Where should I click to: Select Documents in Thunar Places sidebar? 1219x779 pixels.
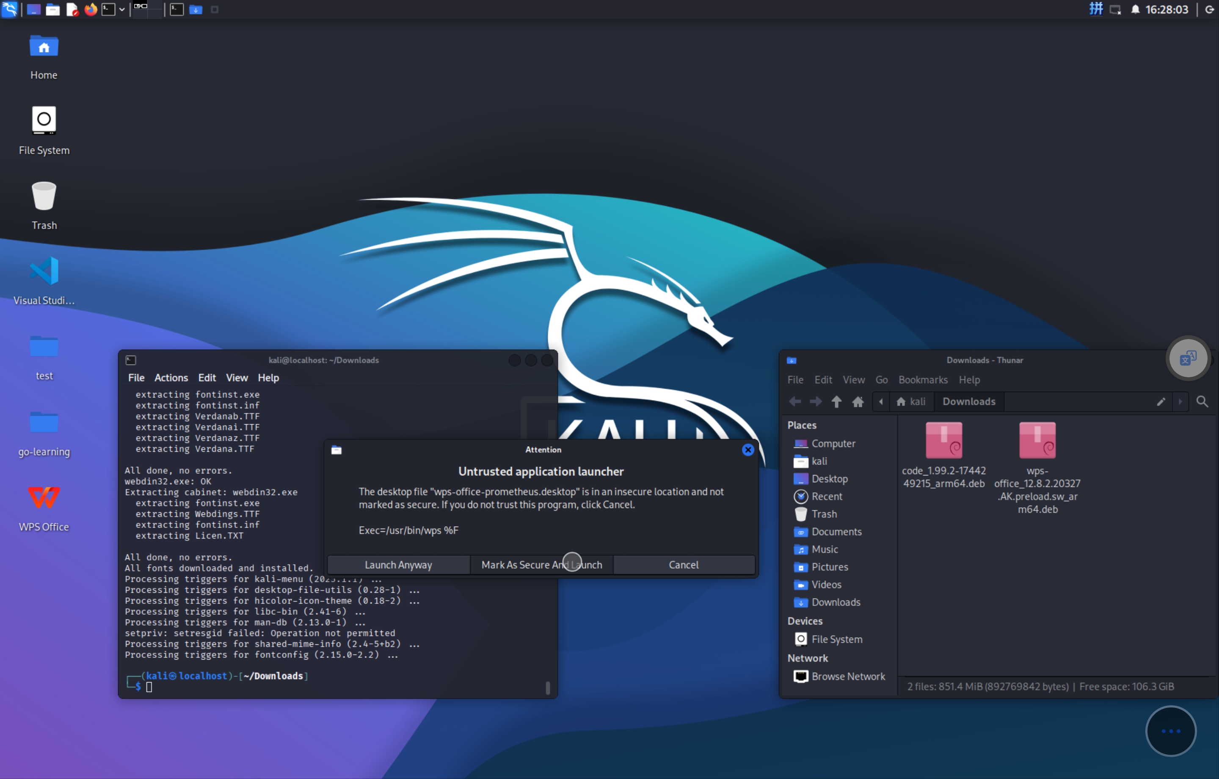click(836, 532)
